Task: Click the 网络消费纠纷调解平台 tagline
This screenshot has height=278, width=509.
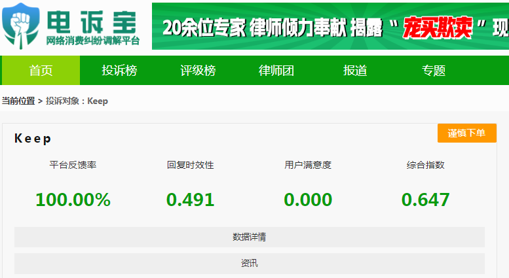Action: coord(93,41)
